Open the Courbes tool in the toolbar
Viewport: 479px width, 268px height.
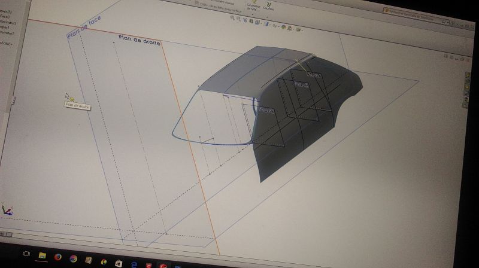click(268, 5)
